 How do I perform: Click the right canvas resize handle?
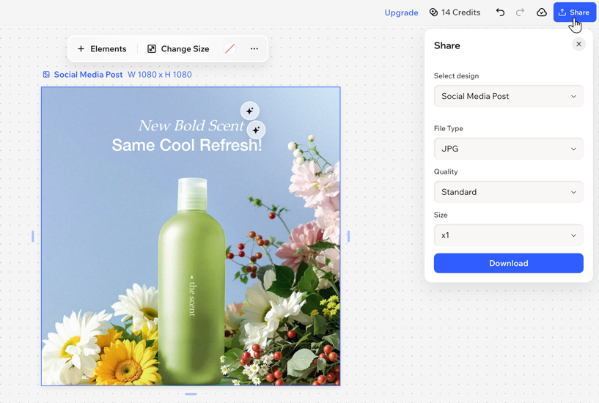[348, 236]
